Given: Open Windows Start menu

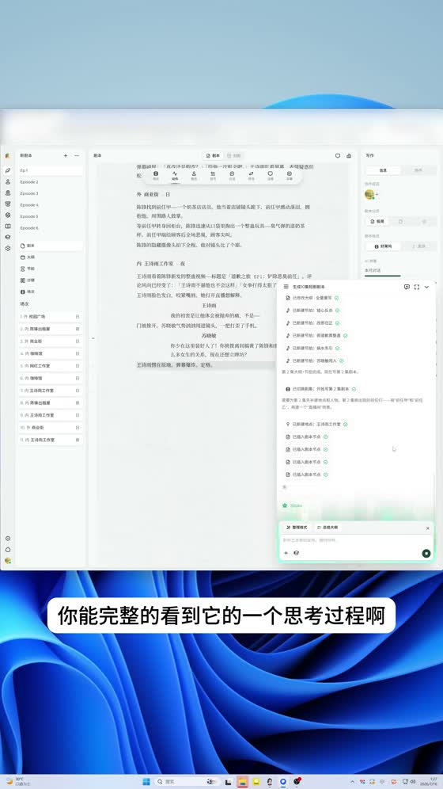Looking at the screenshot, I should pos(146,781).
